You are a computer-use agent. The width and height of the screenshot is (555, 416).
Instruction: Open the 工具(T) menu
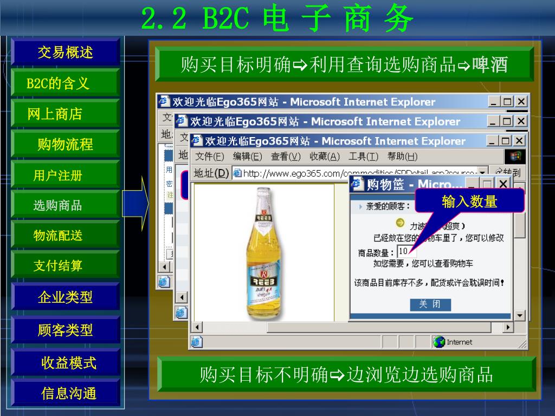(x=363, y=157)
